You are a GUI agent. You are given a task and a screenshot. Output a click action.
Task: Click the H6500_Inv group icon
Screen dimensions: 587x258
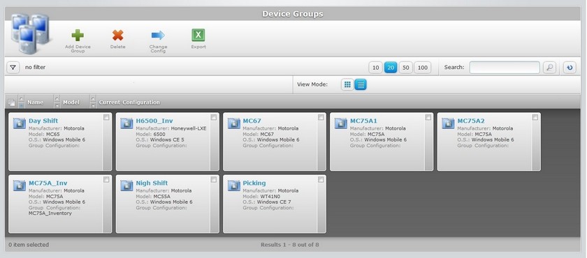(x=126, y=123)
